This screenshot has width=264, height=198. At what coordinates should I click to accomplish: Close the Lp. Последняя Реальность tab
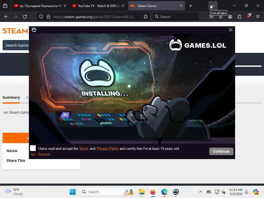[65, 6]
